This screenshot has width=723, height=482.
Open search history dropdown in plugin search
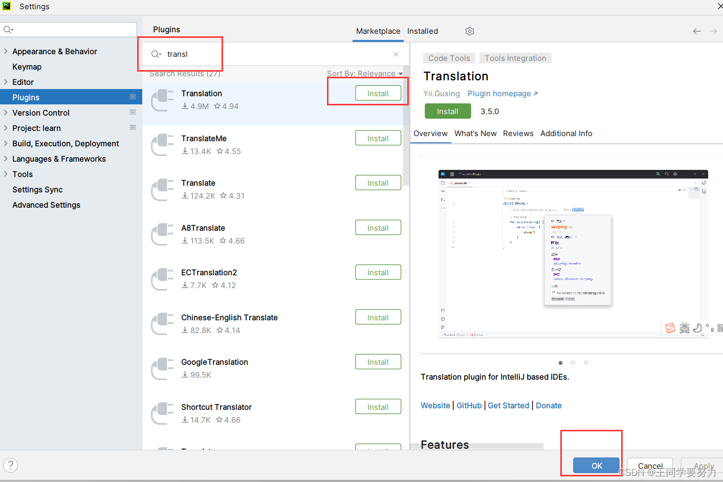(160, 55)
